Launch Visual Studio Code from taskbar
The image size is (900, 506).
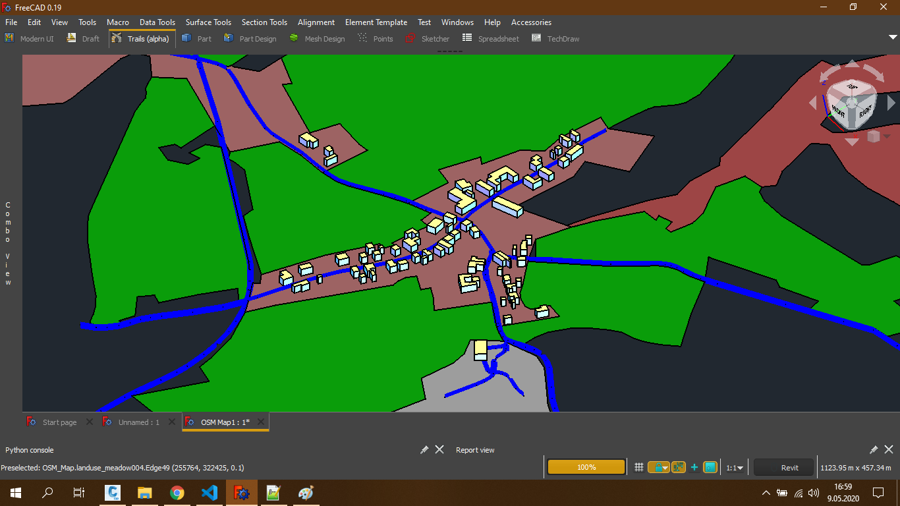209,493
